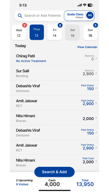Tap the magnifying glass search icon
Image resolution: width=109 pixels, height=193 pixels.
(x=20, y=16)
